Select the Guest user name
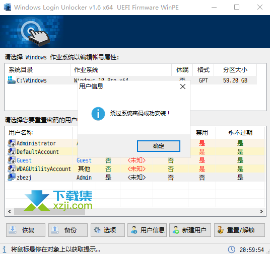 (x=24, y=160)
